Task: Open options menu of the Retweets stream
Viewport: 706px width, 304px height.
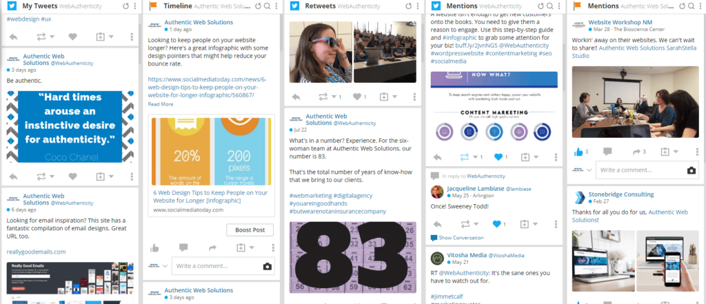Action: click(x=417, y=6)
